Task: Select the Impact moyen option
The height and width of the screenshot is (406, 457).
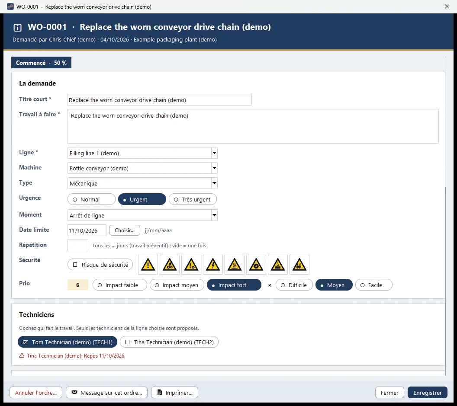Action: [177, 285]
